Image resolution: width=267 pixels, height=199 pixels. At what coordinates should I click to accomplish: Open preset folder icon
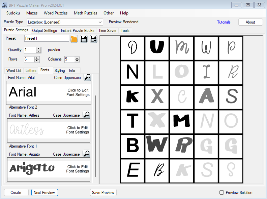(74, 39)
